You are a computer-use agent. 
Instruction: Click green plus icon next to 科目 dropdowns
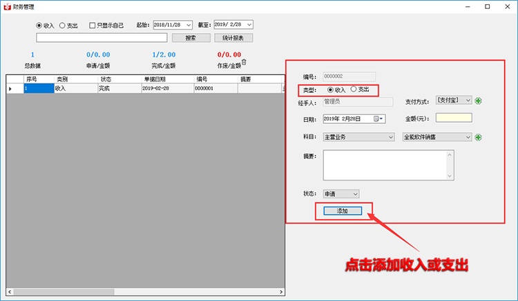pos(478,137)
